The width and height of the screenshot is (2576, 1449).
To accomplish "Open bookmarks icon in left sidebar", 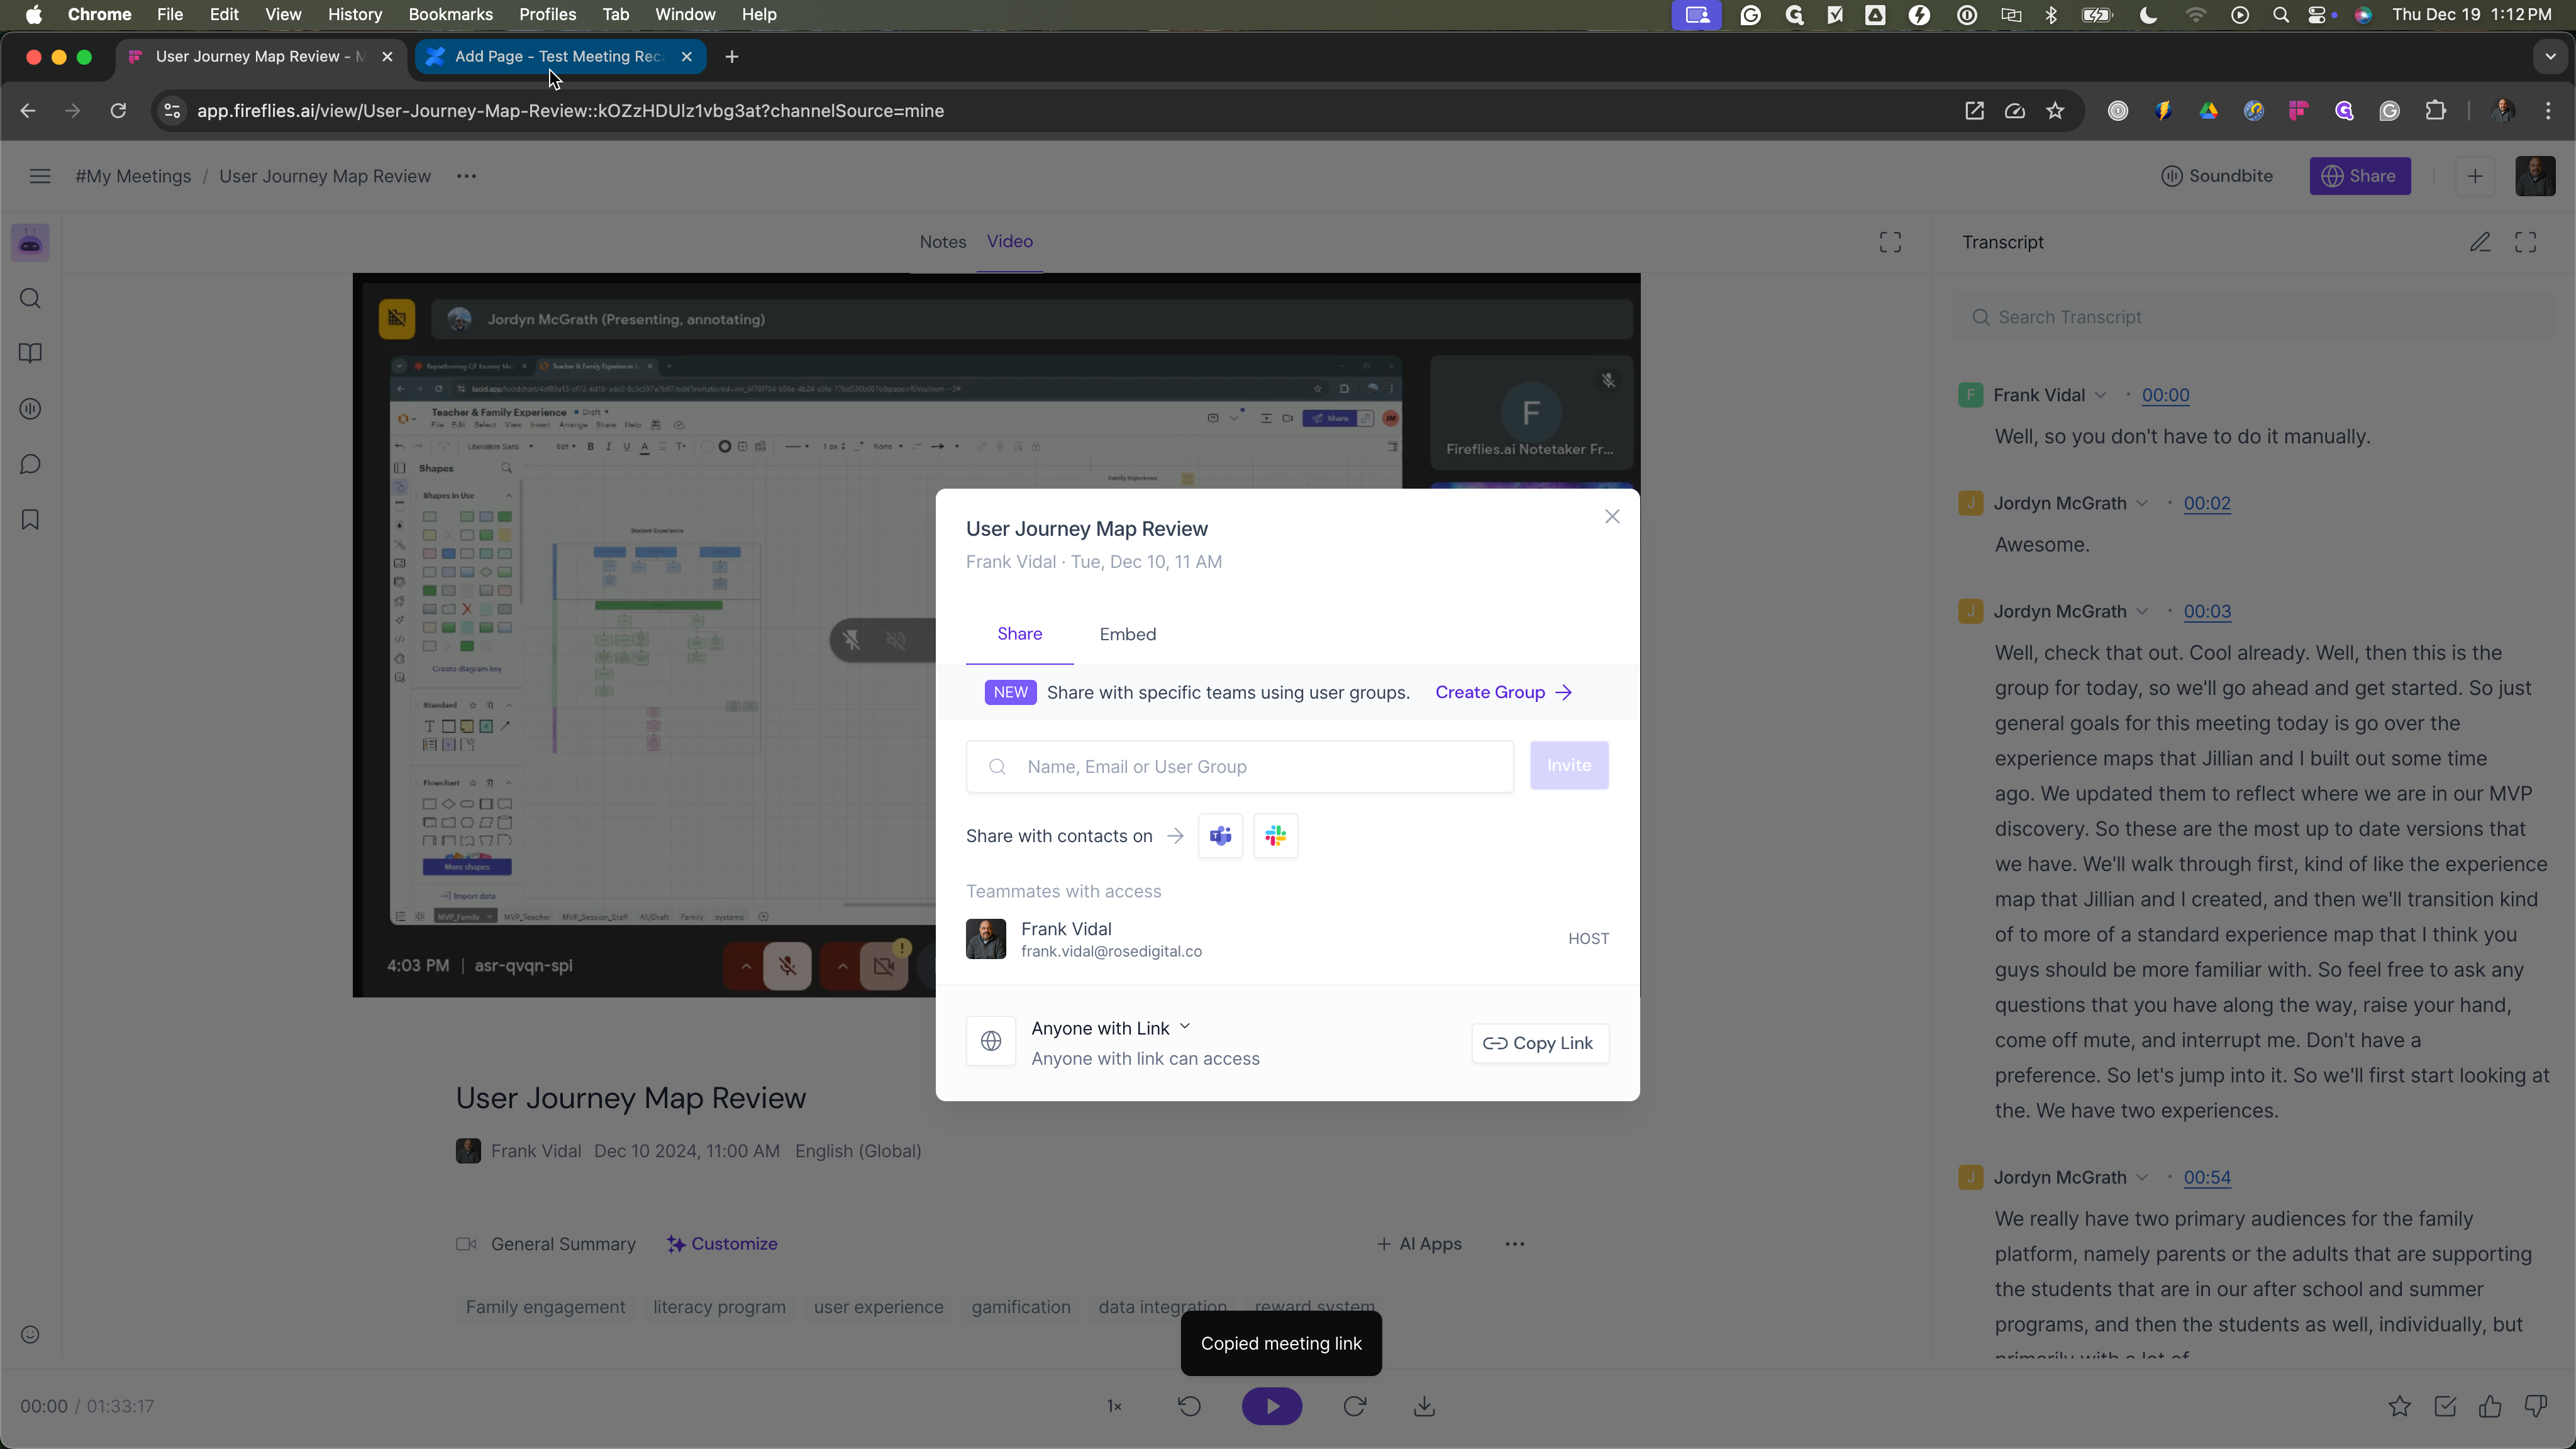I will point(30,519).
